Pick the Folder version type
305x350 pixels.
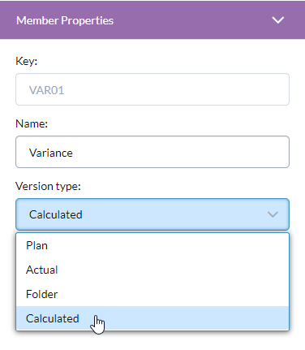pyautogui.click(x=152, y=294)
